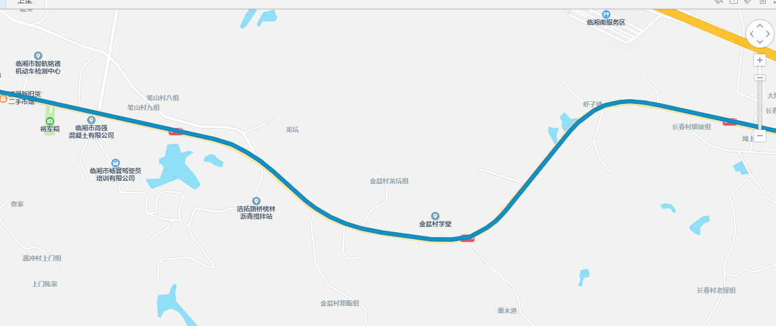This screenshot has width=776, height=326.
Task: Click the 金盆村龙坑组 place label
Action: tap(389, 181)
